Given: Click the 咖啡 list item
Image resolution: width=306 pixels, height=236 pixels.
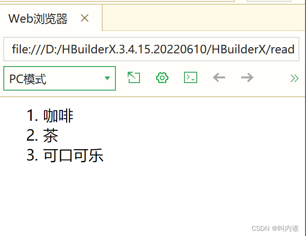Looking at the screenshot, I should coord(58,116).
